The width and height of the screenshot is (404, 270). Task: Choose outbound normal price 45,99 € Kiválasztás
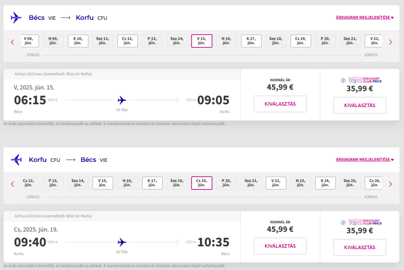pyautogui.click(x=280, y=104)
